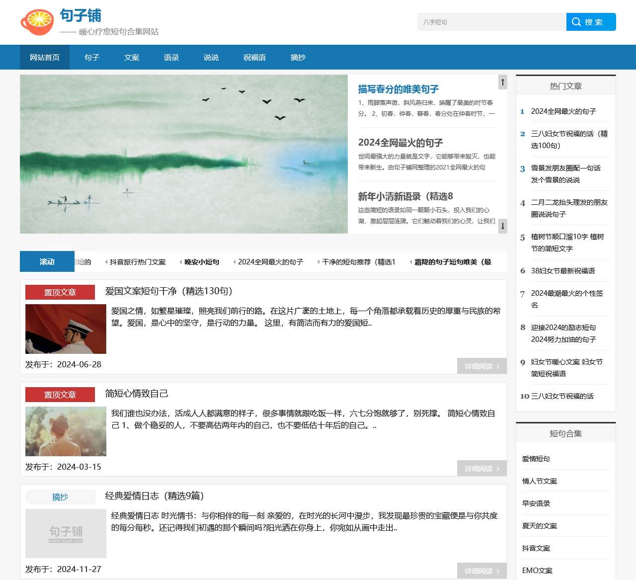636x580 pixels.
Task: Open 抖音文案 in 短句合集
Action: [x=536, y=548]
